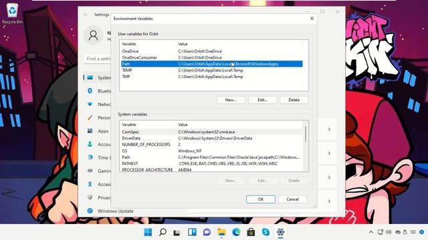The height and width of the screenshot is (240, 428).
Task: Click New button under user variables
Action: click(231, 100)
